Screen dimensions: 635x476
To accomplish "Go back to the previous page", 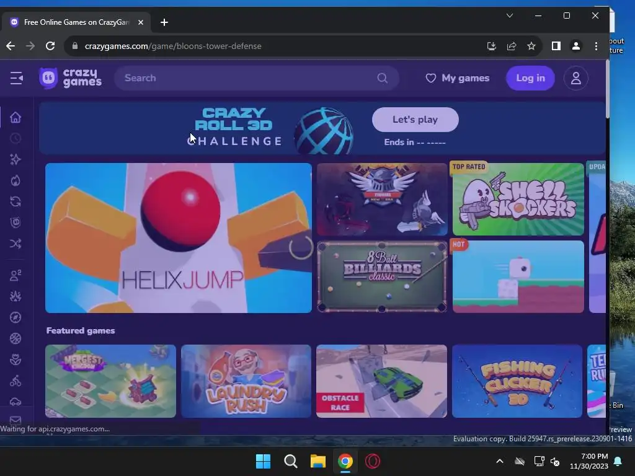I will [x=11, y=46].
